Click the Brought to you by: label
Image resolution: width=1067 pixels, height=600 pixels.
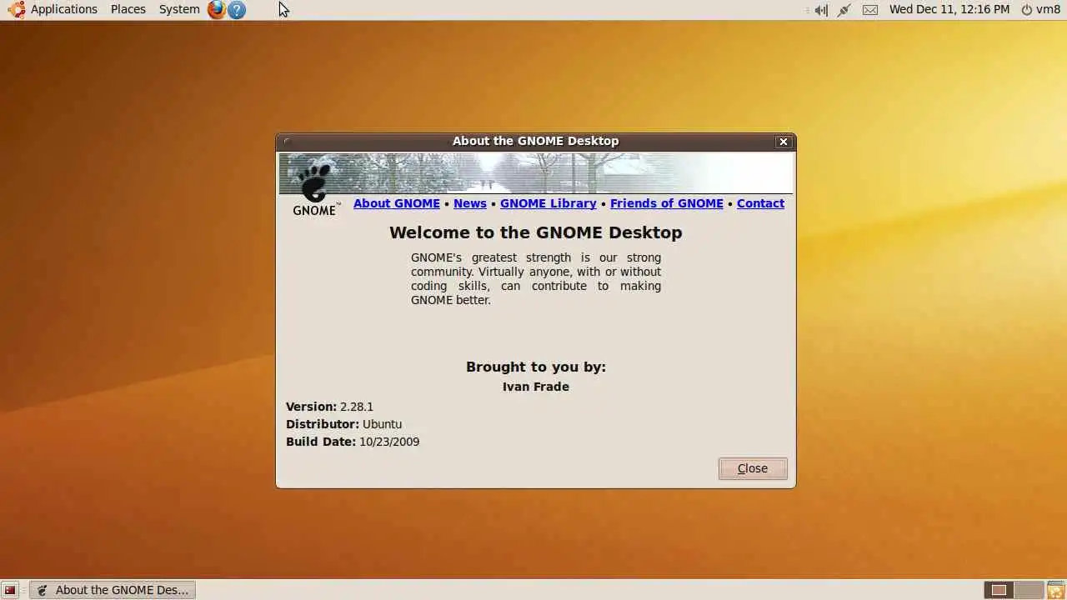(536, 367)
